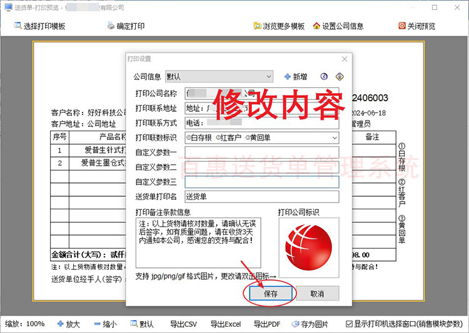Close the print preview window
469x333 pixels.
[457, 7]
